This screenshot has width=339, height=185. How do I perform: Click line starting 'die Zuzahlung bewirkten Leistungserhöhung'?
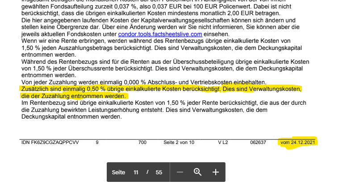[144, 110]
